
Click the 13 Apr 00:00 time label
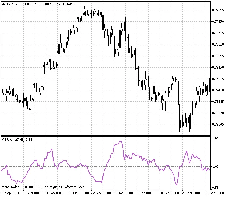[214, 193]
